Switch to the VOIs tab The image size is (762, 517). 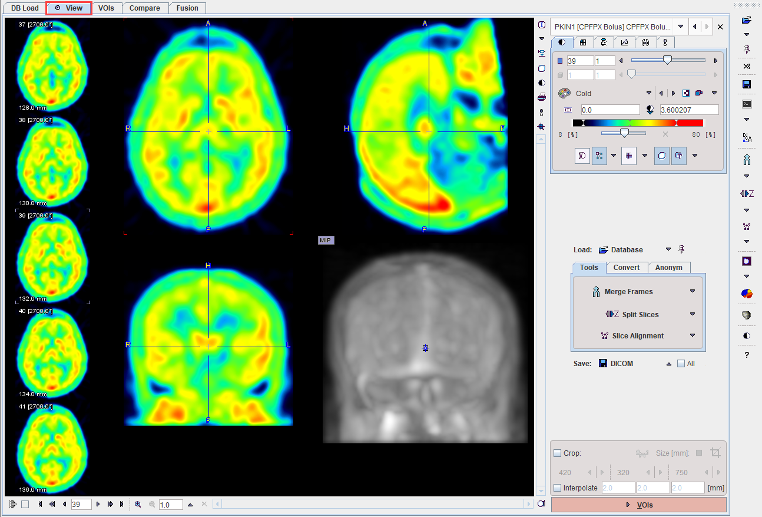[107, 8]
